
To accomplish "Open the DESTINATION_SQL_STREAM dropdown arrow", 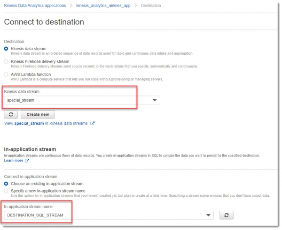I will [208, 215].
